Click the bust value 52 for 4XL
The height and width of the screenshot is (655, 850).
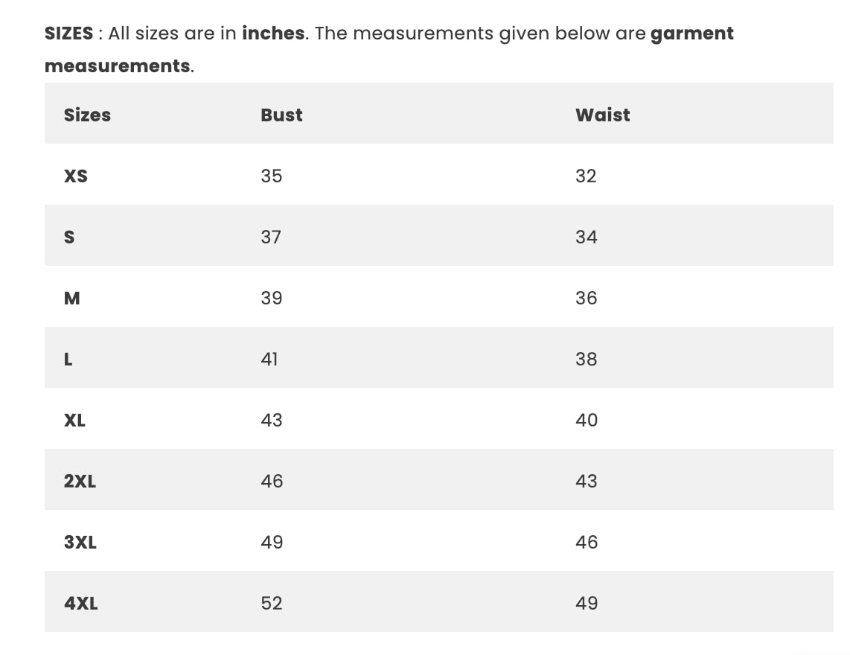point(272,603)
